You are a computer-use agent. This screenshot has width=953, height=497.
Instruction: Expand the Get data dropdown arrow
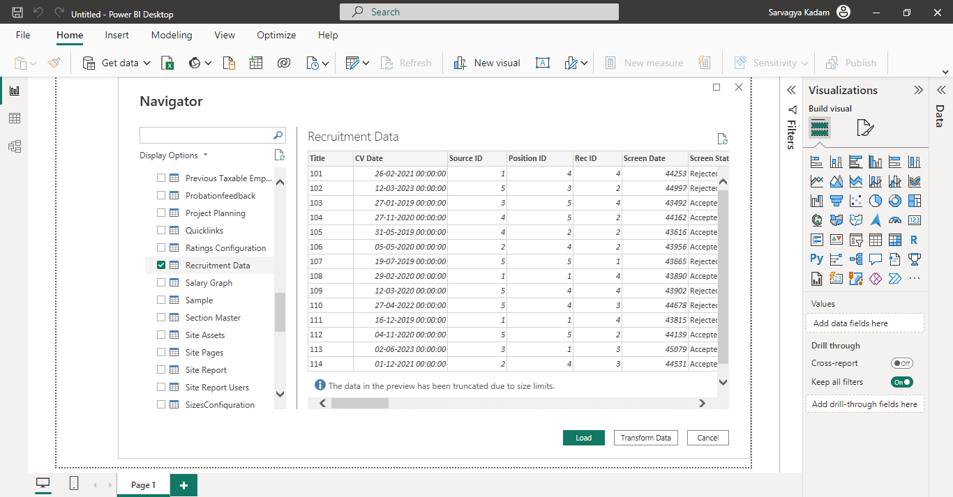[x=147, y=63]
